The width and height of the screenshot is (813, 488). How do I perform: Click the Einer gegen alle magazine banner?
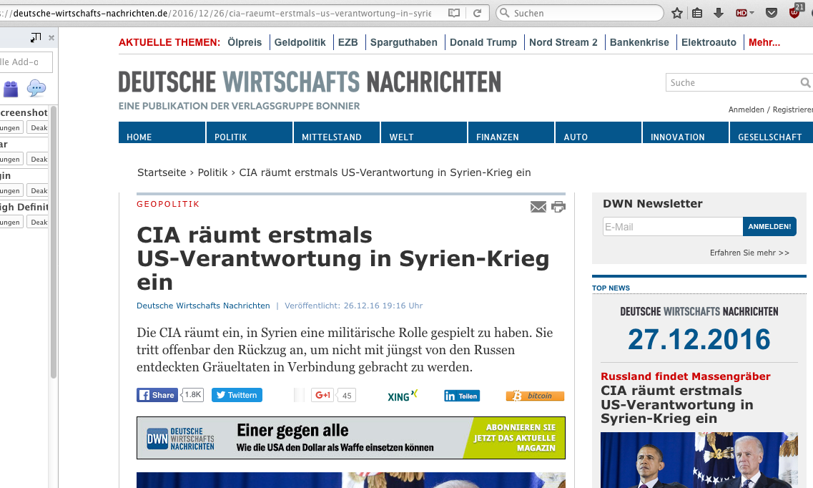click(x=351, y=438)
